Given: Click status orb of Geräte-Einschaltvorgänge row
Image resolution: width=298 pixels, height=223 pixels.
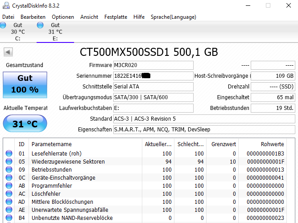Looking at the screenshot, I should (9, 177).
